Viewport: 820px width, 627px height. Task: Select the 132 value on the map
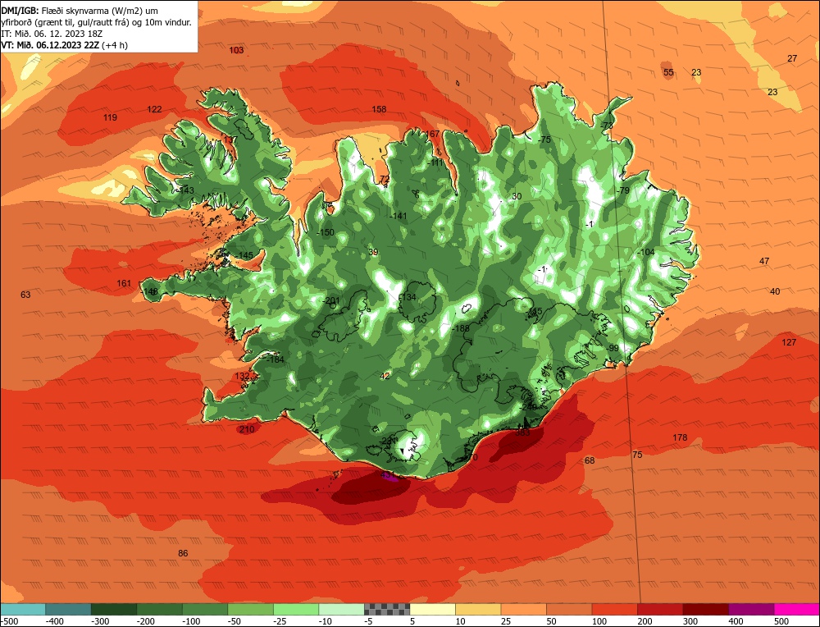coord(242,377)
